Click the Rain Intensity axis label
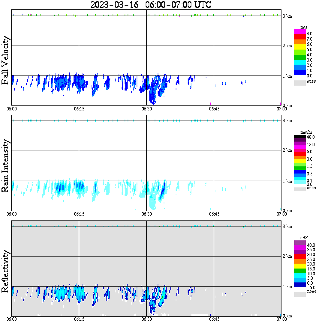Viewport: 319px width, 326px height. pyautogui.click(x=5, y=166)
